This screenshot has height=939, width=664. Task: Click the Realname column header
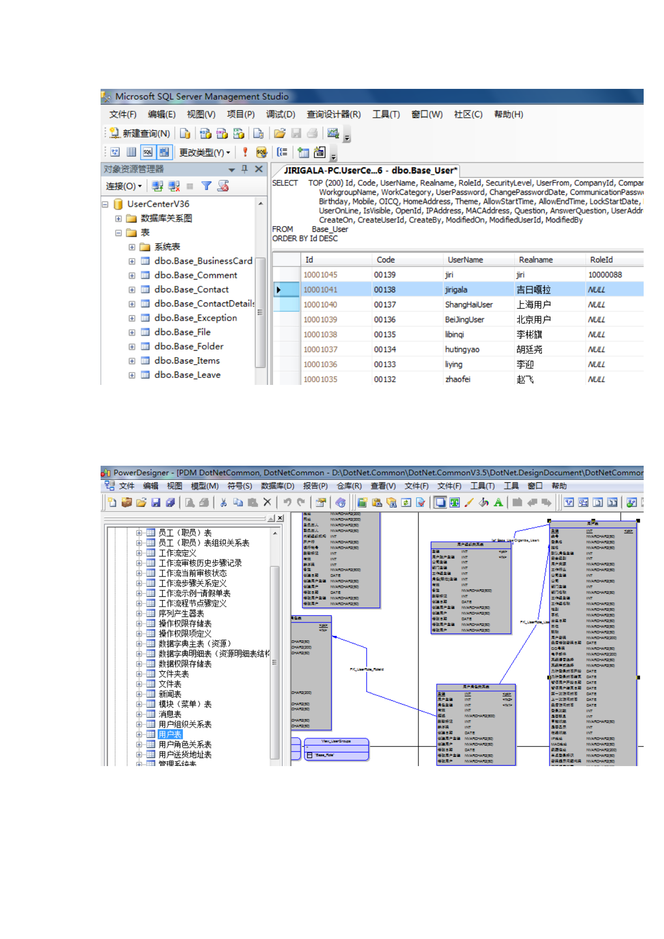tap(549, 260)
